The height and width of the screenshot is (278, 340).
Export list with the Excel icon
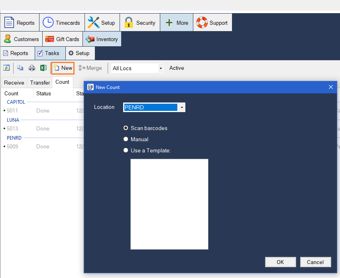(x=43, y=68)
